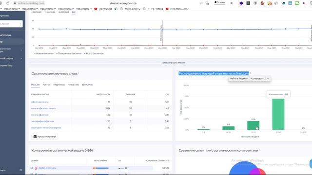312x175 pixels.
Task: Open the dark green square extension icon
Action: click(248, 3)
